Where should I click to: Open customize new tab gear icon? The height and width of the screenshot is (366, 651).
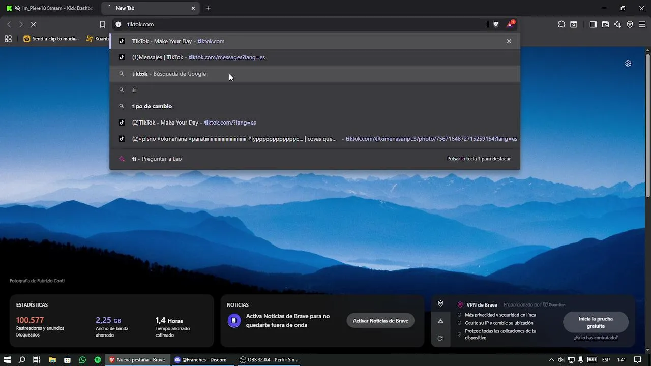point(628,64)
